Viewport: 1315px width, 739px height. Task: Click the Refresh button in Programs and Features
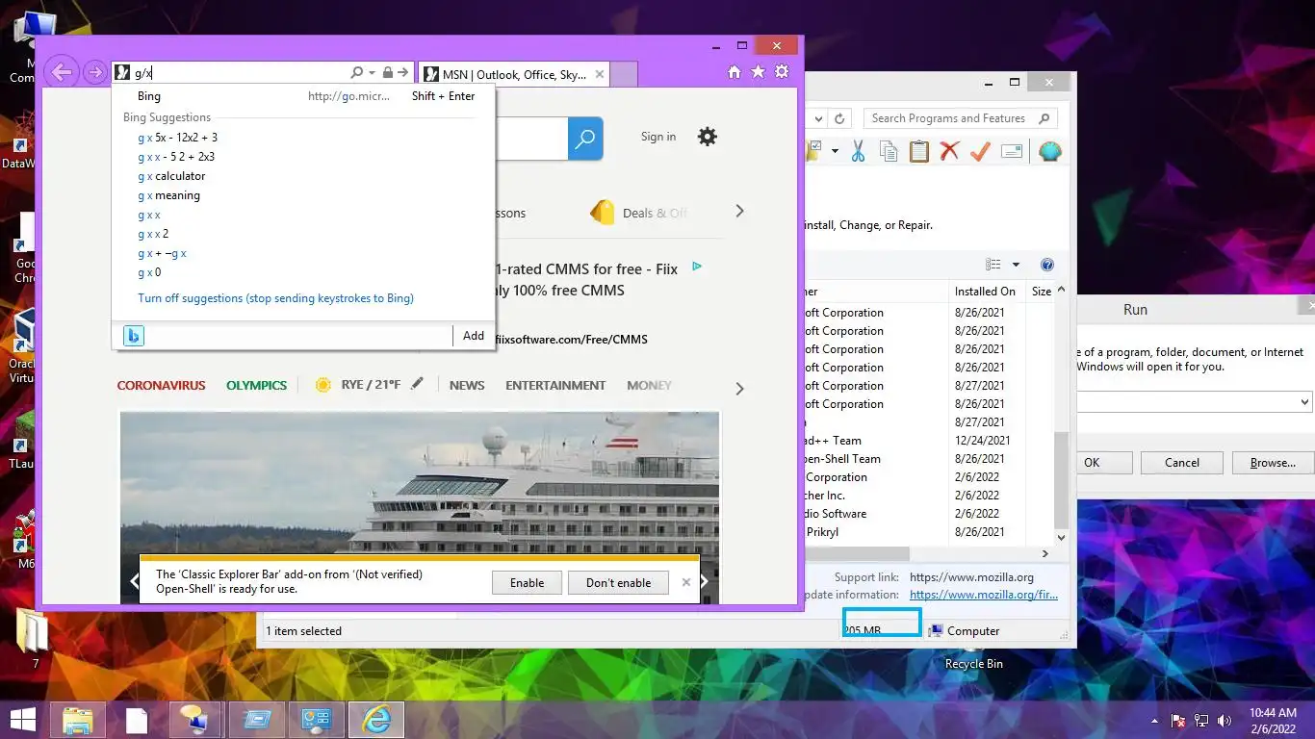pos(839,118)
